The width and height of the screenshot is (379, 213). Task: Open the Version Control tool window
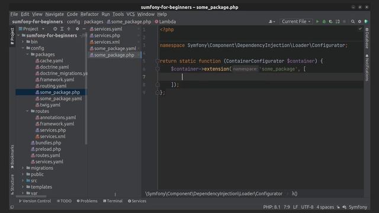[35, 201]
